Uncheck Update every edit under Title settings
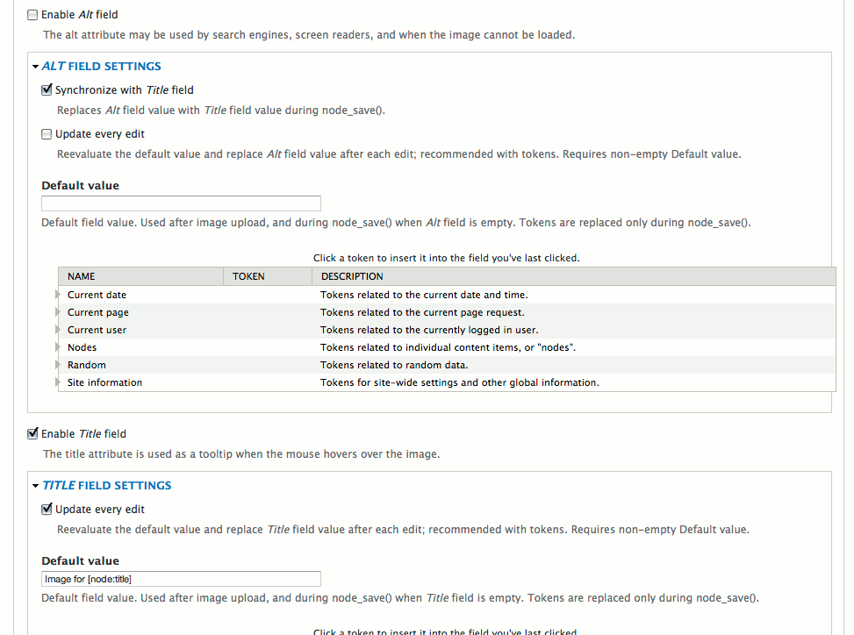This screenshot has height=635, width=854. 47,510
